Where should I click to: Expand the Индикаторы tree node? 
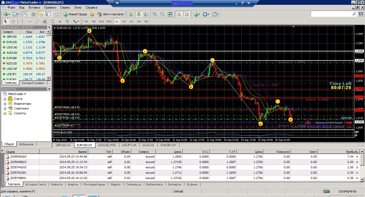pos(5,104)
